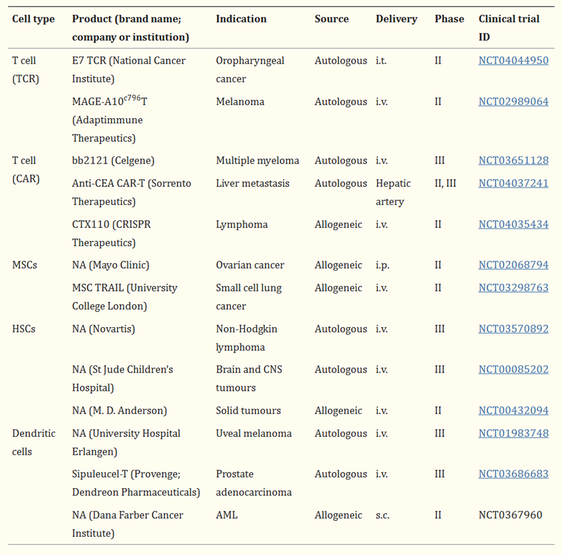The width and height of the screenshot is (562, 555).
Task: Click the NCT03686683 Sipuleucel-T trial link
Action: coord(513,475)
